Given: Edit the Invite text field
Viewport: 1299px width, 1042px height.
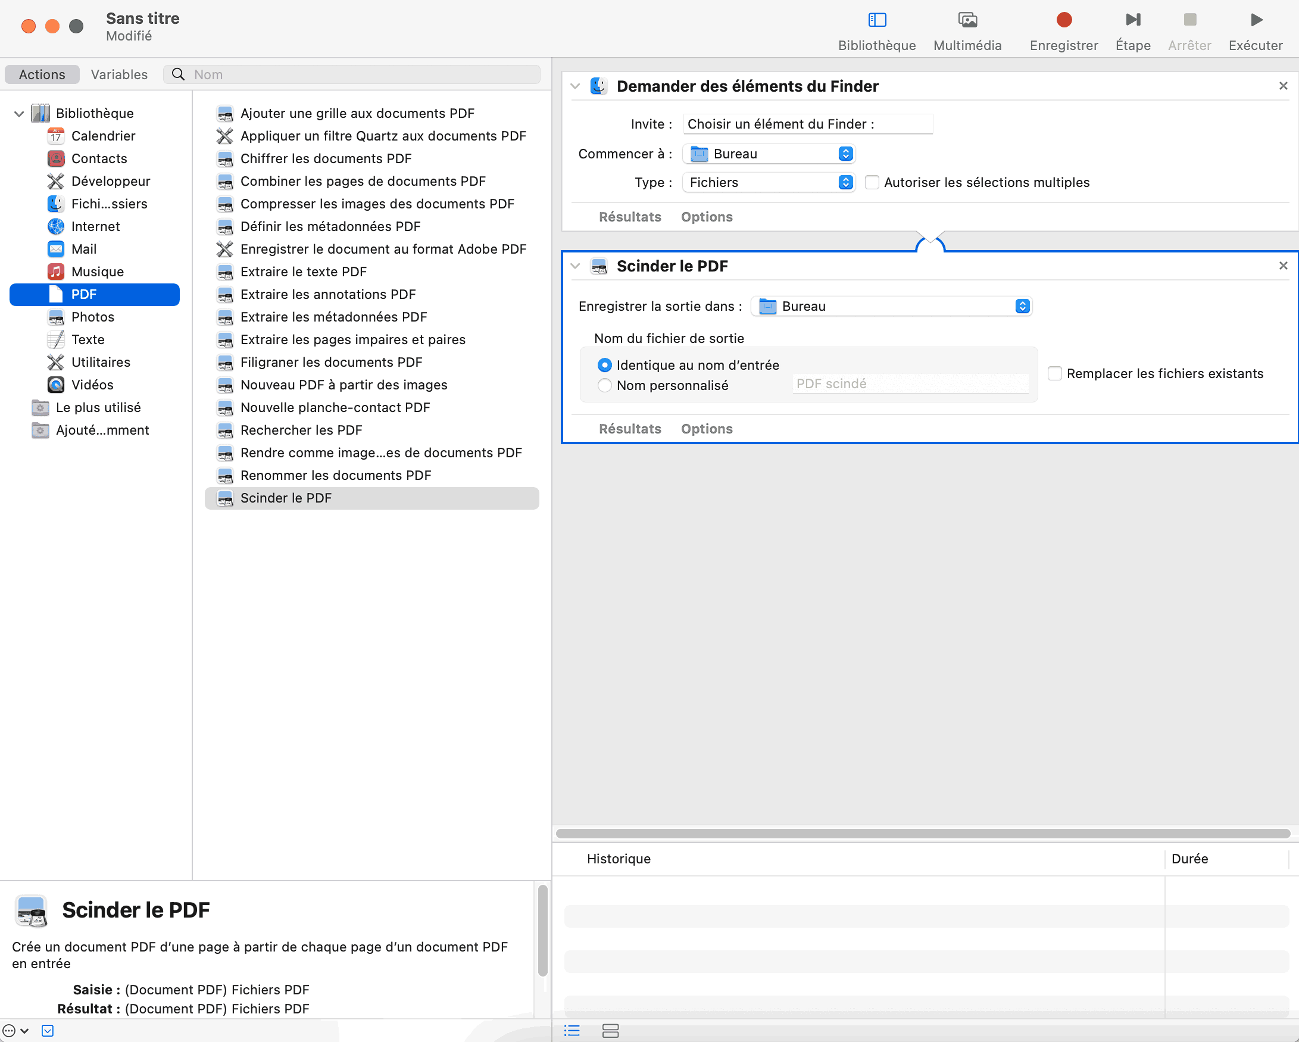Looking at the screenshot, I should 808,123.
